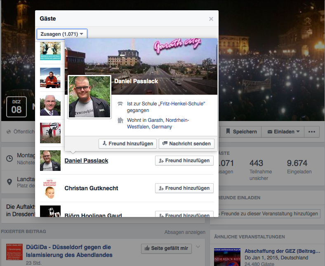The width and height of the screenshot is (325, 266).
Task: Click Christan Gutknecht's baby avatar thumbnail
Action: 50,188
